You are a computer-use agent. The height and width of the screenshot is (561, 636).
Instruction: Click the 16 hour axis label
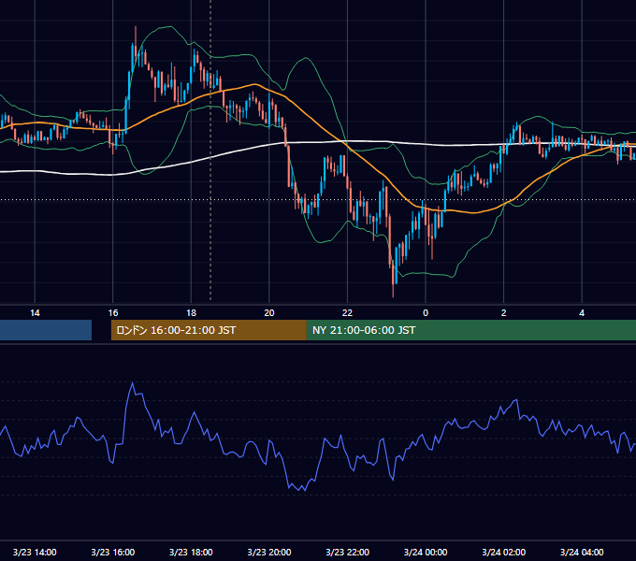tap(113, 313)
